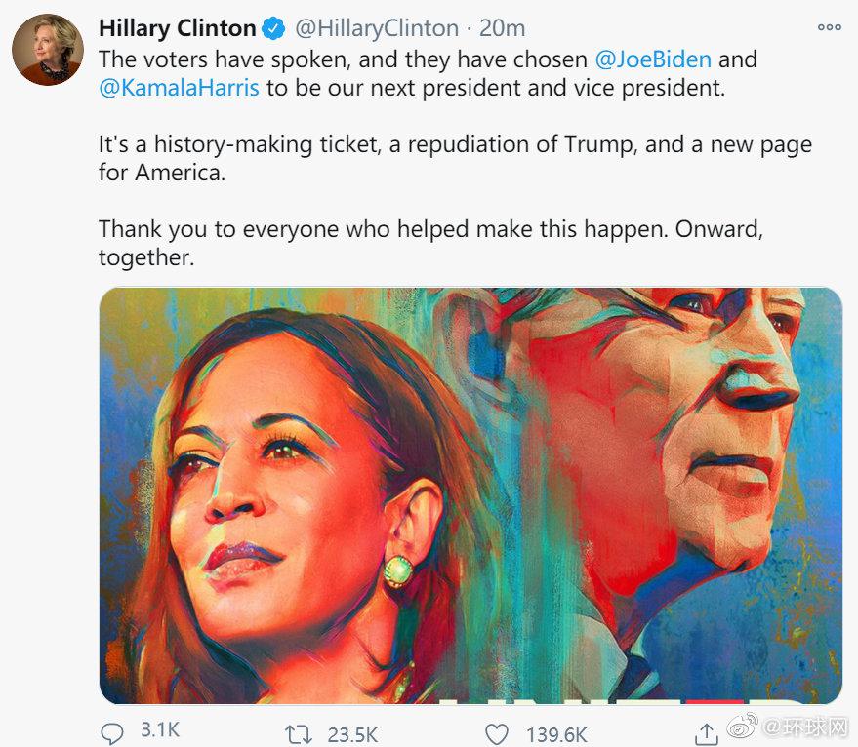This screenshot has height=747, width=858.
Task: View the 23.5K retweets count
Action: point(352,732)
